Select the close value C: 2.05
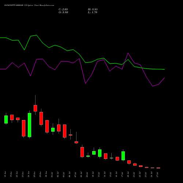This screenshot has height=183, width=183. click(x=63, y=10)
